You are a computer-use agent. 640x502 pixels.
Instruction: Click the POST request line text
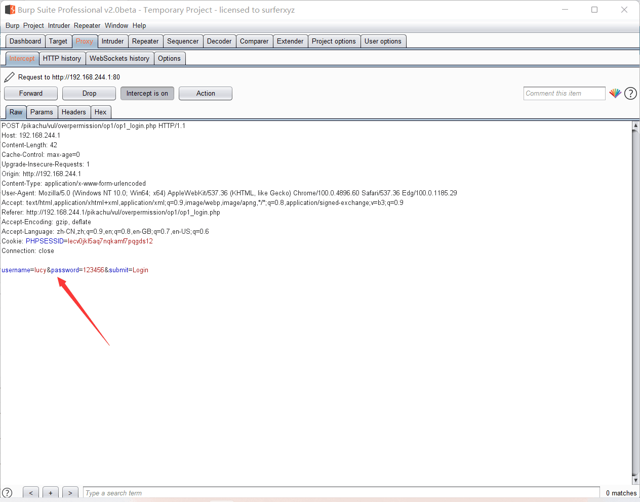tap(93, 126)
